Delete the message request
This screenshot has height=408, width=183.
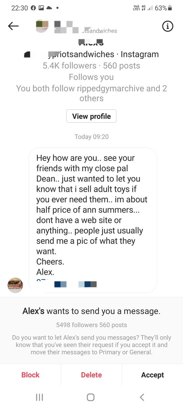point(91,375)
